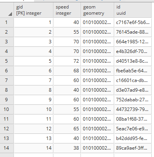Select row number 1 header
The image size is (154, 157).
(7, 22)
